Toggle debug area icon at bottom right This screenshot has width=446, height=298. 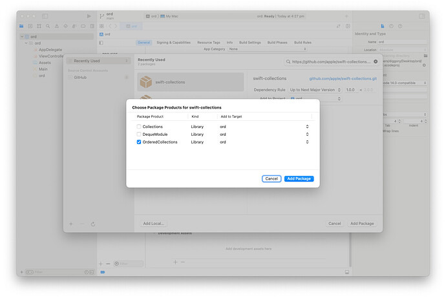[x=347, y=272]
